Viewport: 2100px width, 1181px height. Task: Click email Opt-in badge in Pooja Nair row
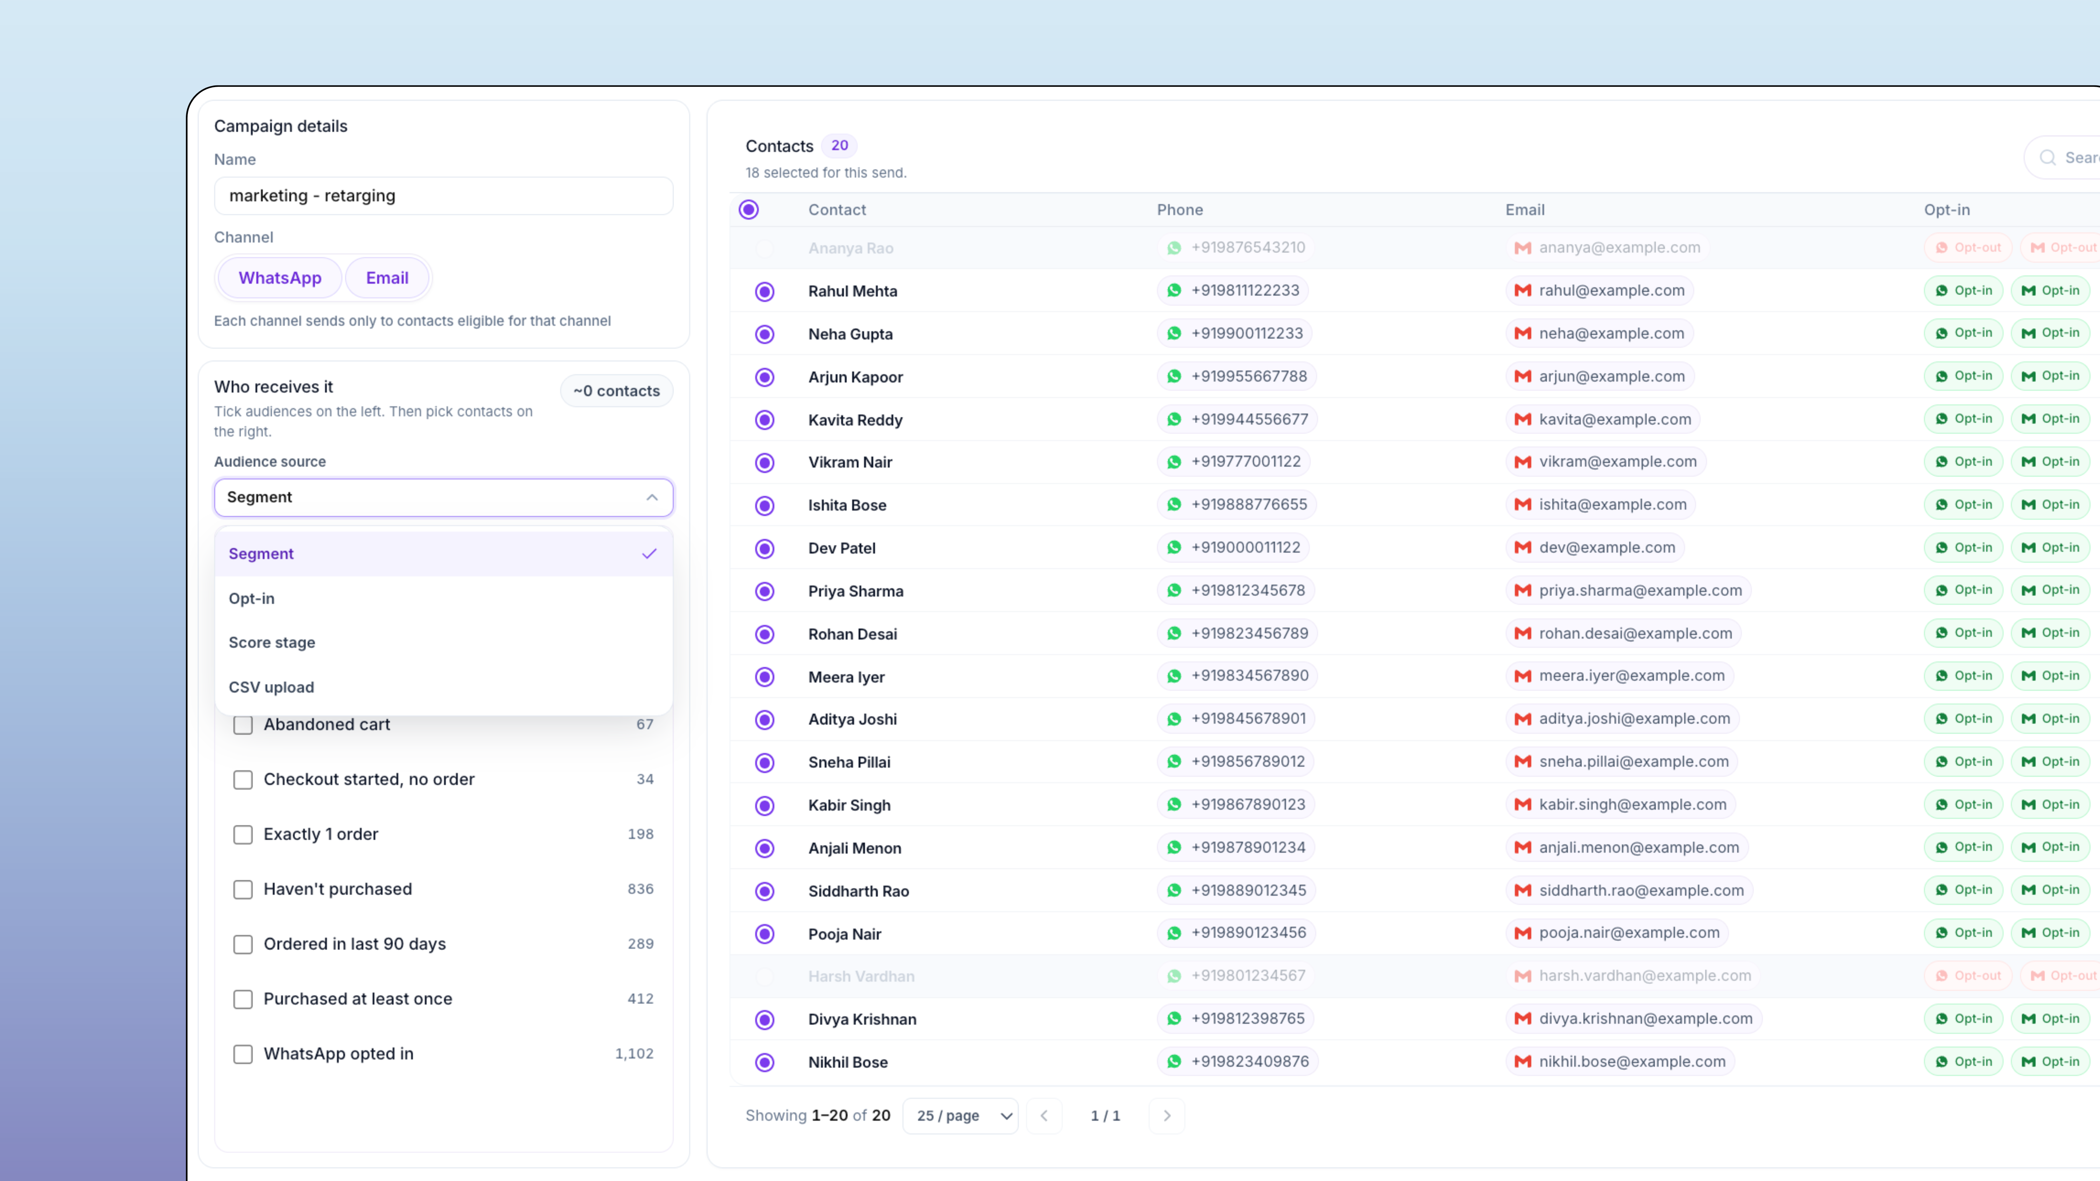tap(2050, 933)
